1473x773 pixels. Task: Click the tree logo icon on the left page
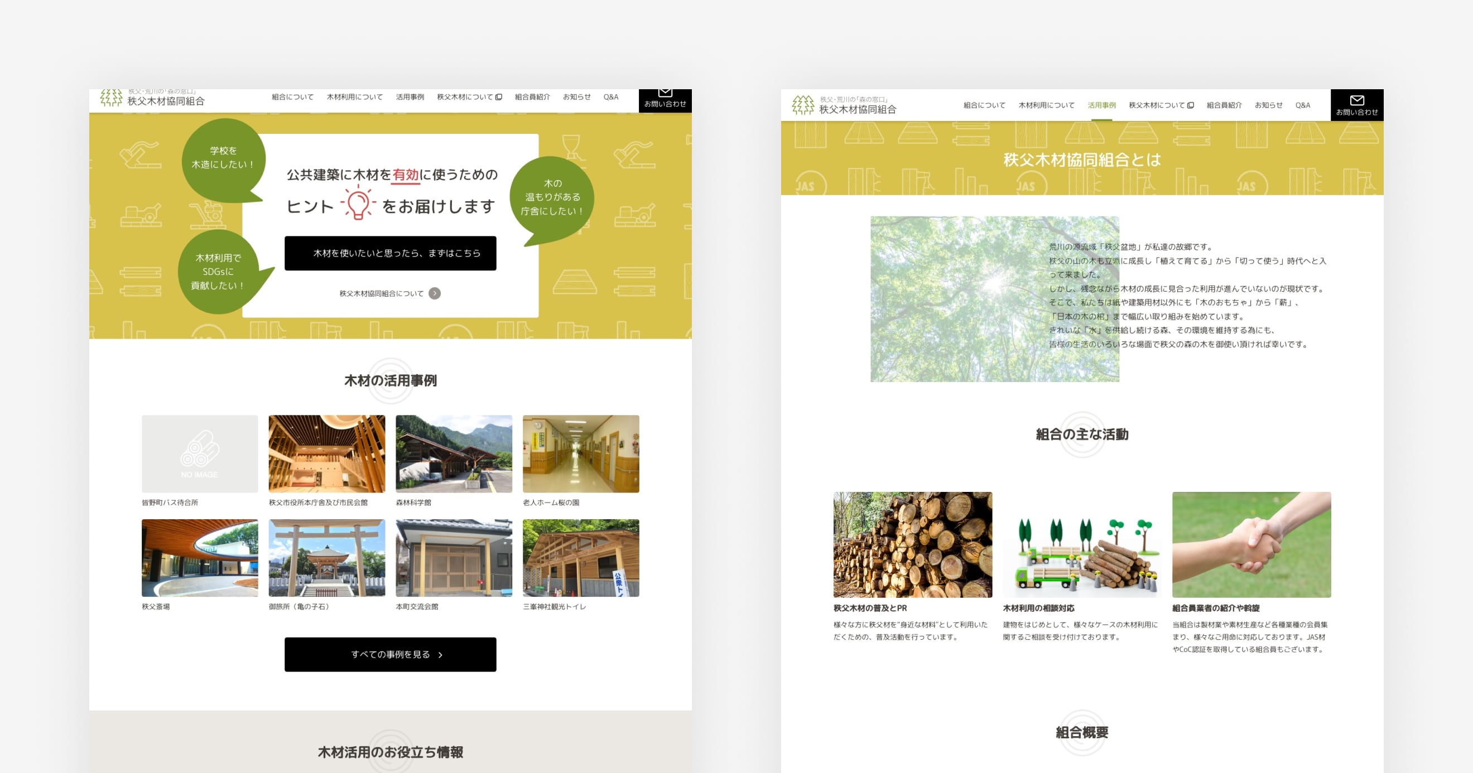pos(111,98)
